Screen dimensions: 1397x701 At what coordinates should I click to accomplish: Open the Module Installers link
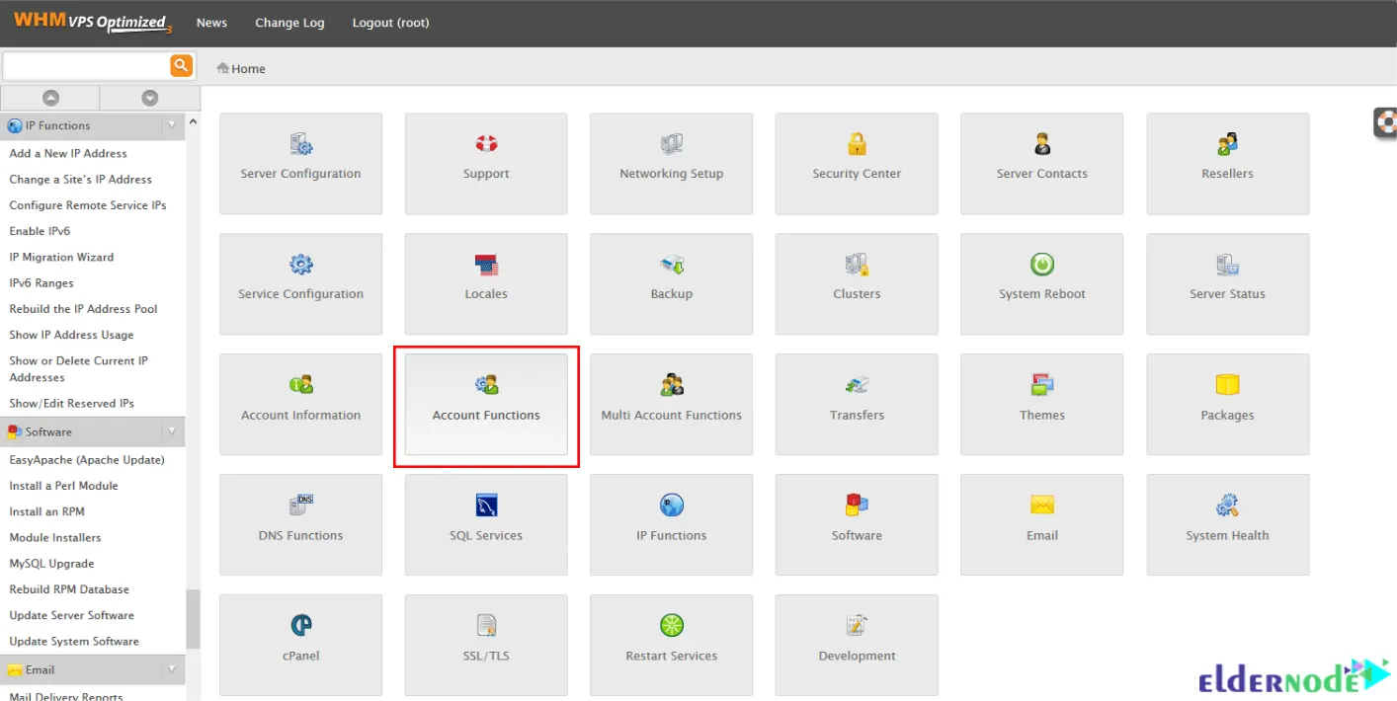tap(55, 537)
